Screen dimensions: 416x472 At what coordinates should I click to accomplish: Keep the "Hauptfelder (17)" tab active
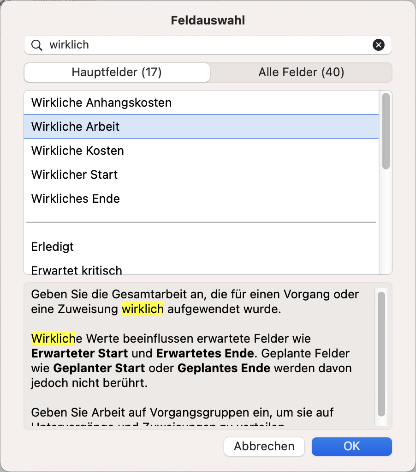(117, 72)
